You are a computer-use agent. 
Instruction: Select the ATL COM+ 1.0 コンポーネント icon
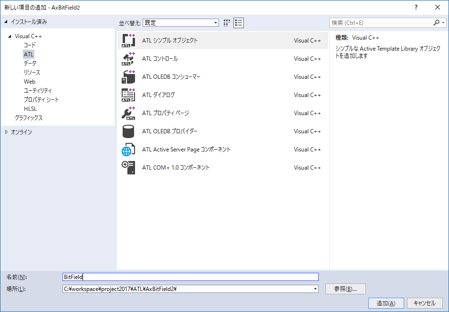click(x=128, y=168)
